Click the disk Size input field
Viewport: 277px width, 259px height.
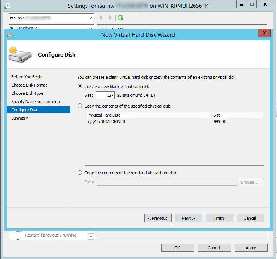click(105, 95)
